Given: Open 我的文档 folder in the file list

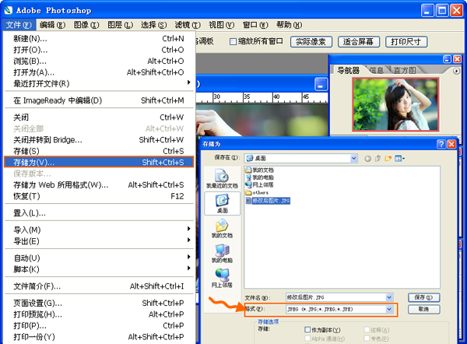Looking at the screenshot, I should [x=259, y=170].
